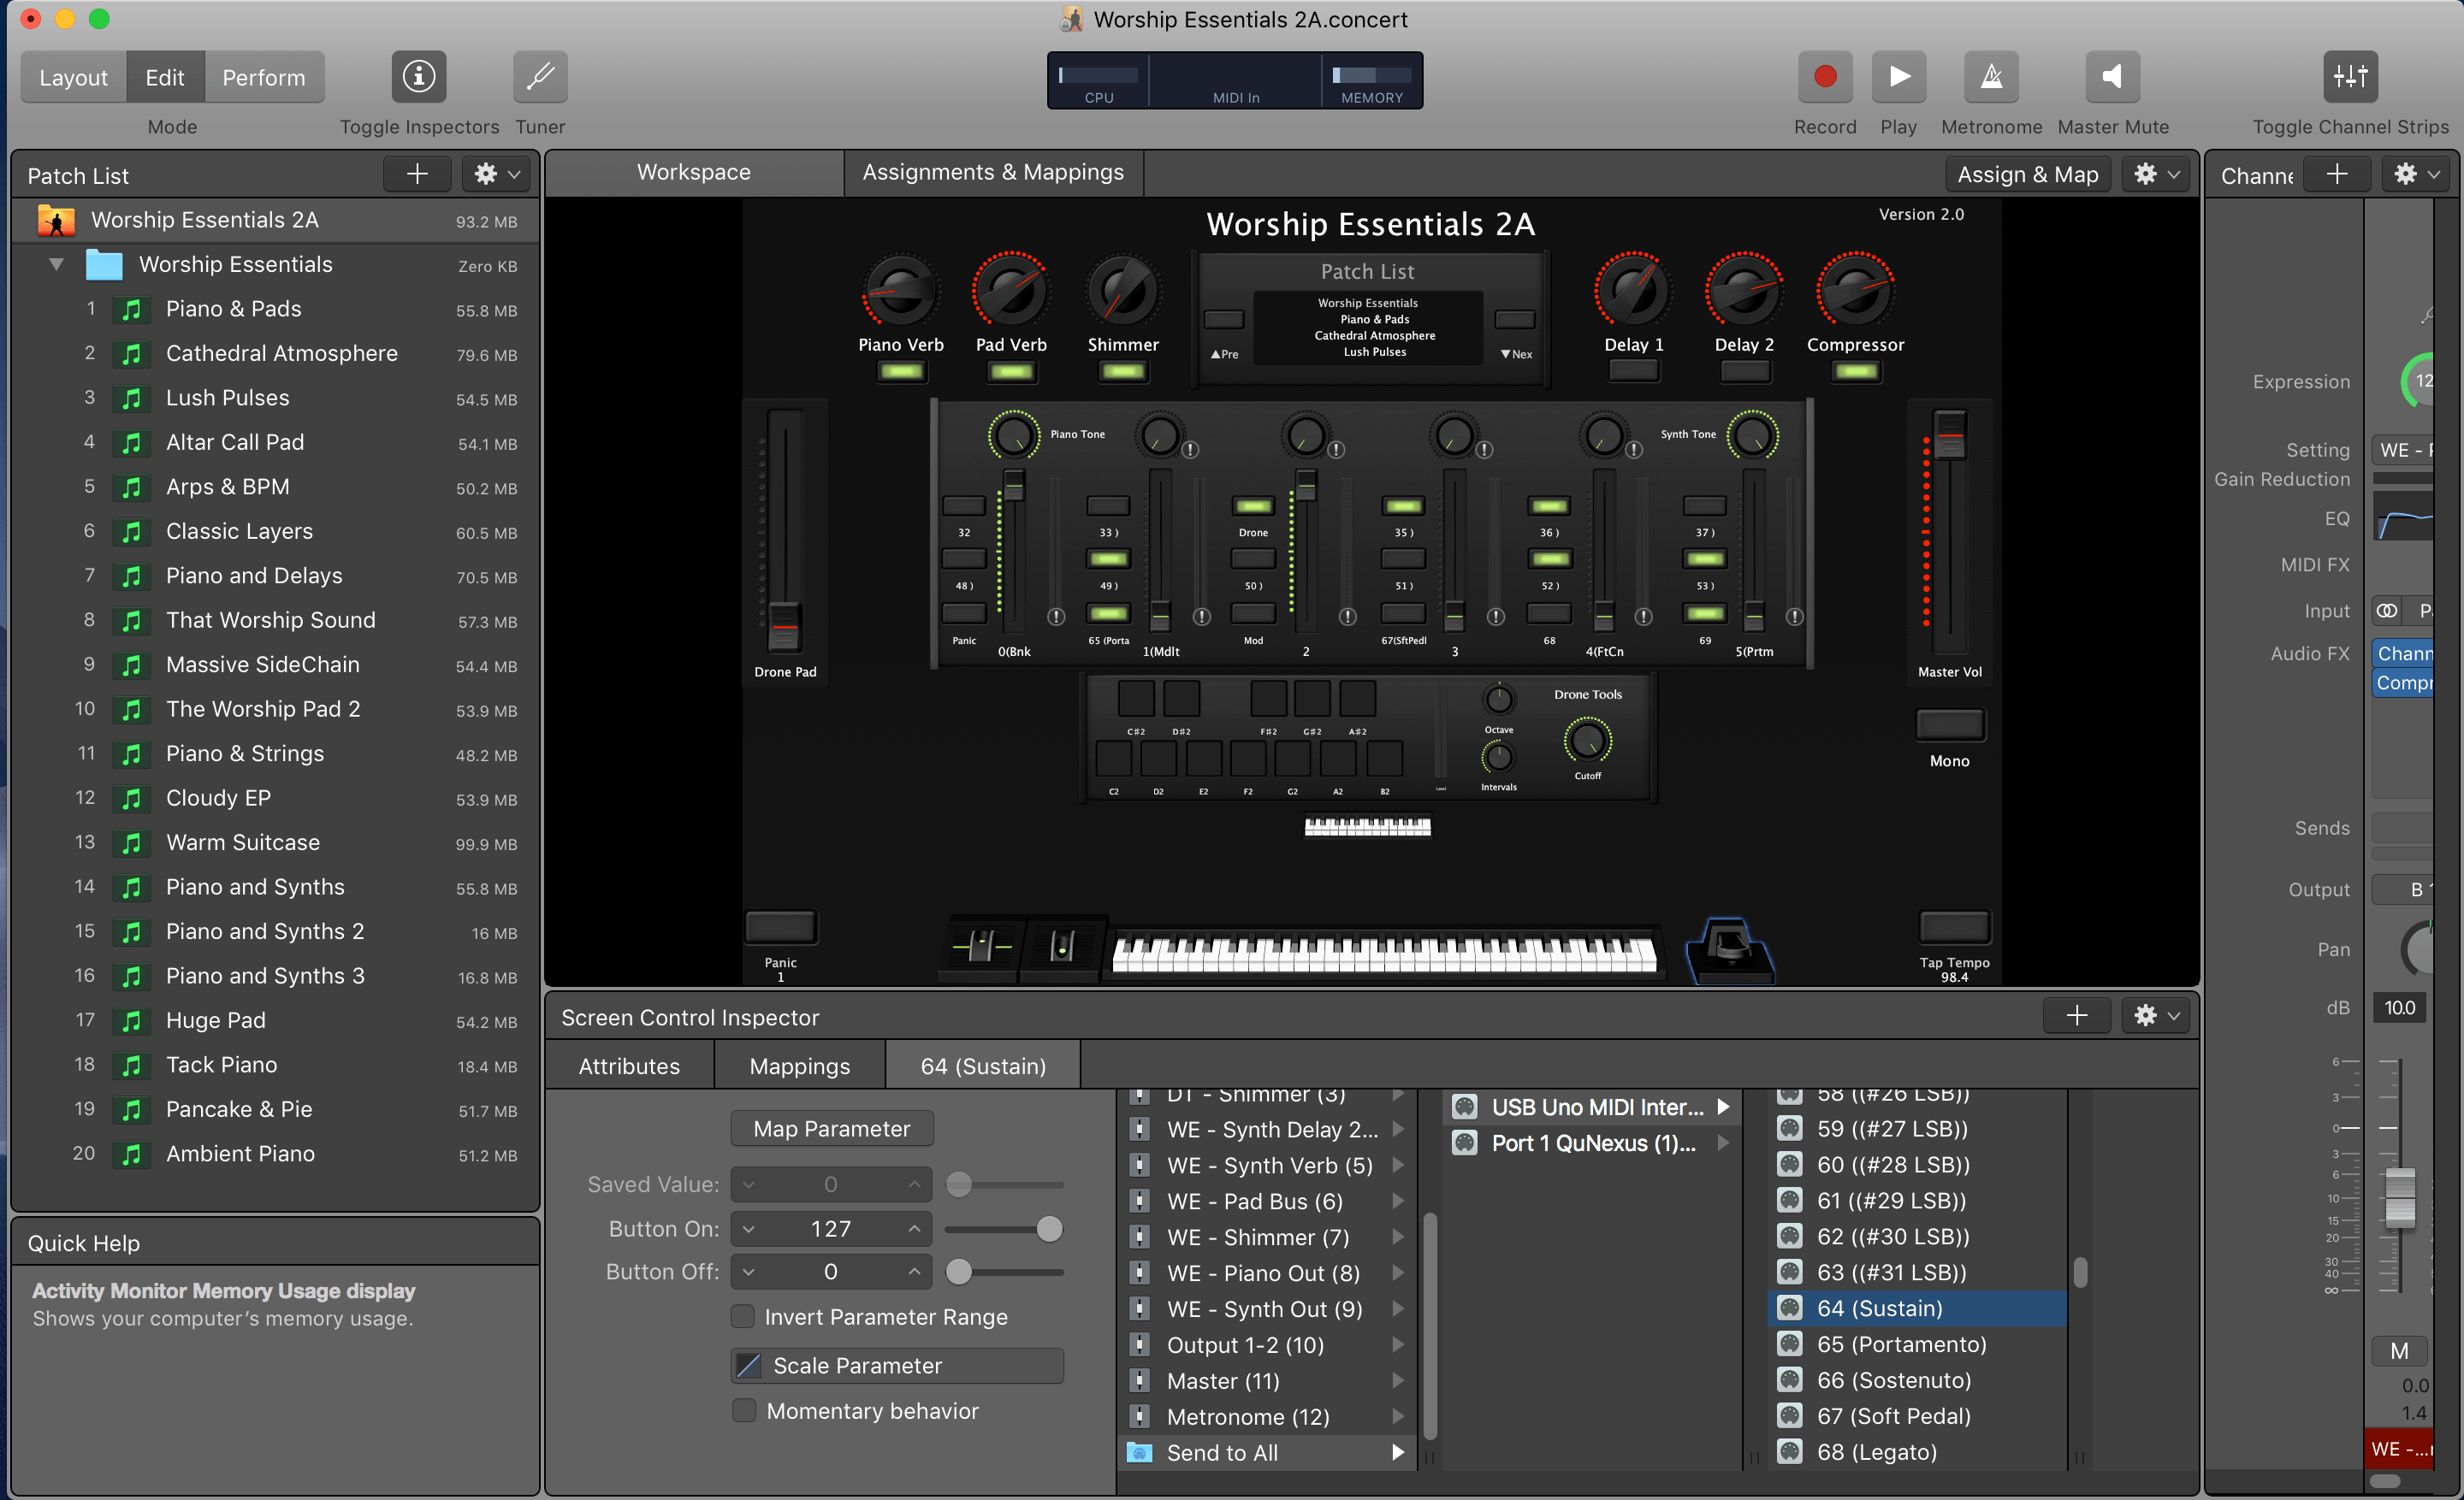This screenshot has height=1500, width=2464.
Task: Enable the Metronome
Action: click(1991, 76)
